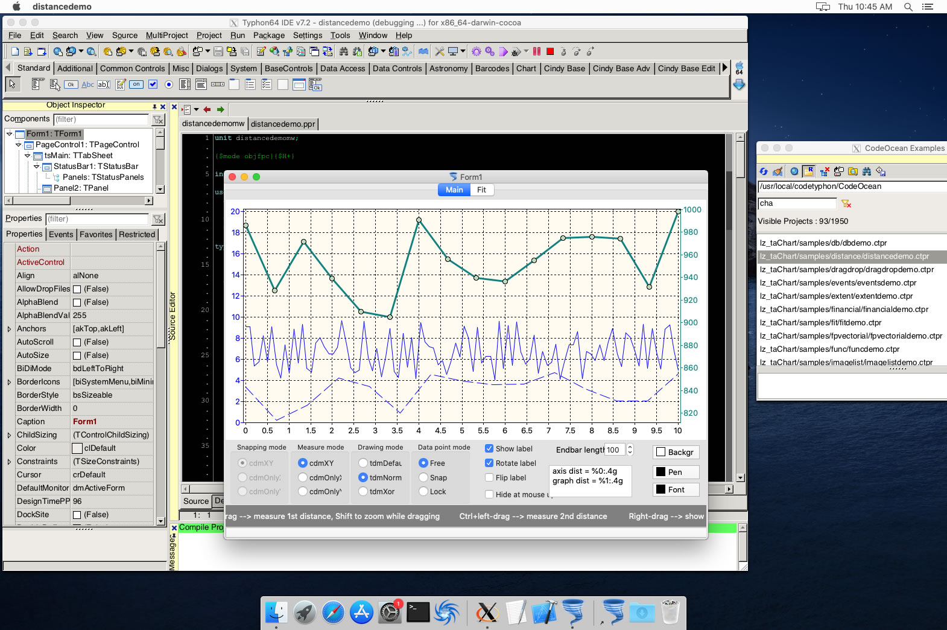Collapse the Form1: TForm1 tree node
Viewport: 947px width, 630px height.
[x=9, y=133]
